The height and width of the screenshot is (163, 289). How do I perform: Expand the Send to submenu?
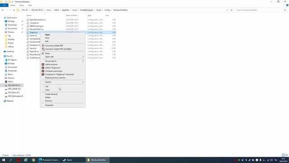83,82
